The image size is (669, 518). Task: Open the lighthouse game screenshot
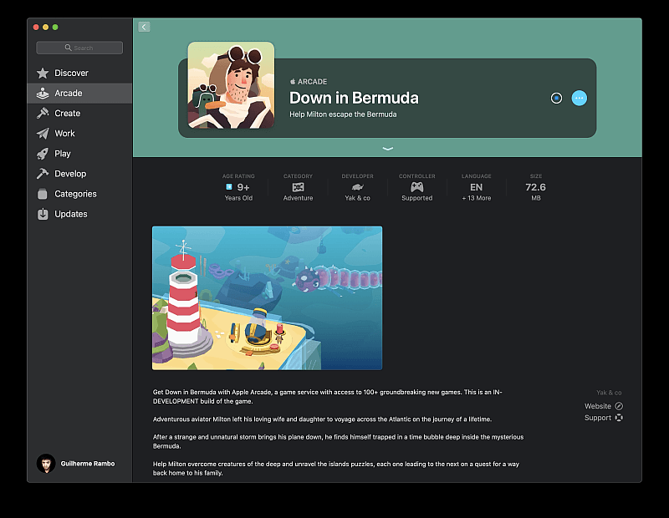click(x=267, y=297)
